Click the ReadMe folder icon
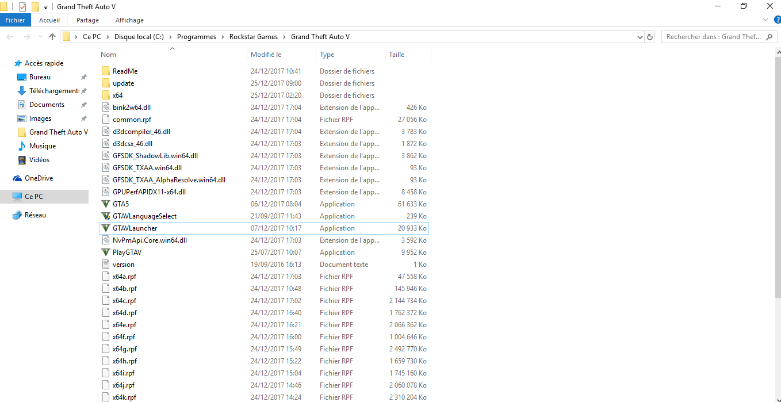Image resolution: width=781 pixels, height=402 pixels. tap(105, 71)
